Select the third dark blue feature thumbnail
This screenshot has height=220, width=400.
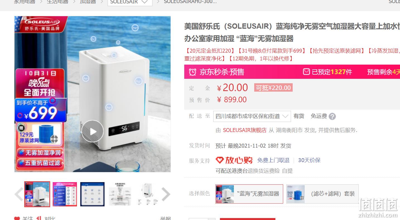[93, 194]
